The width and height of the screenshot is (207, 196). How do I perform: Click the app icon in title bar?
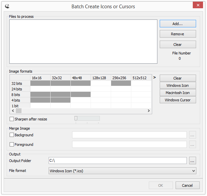tap(7, 6)
